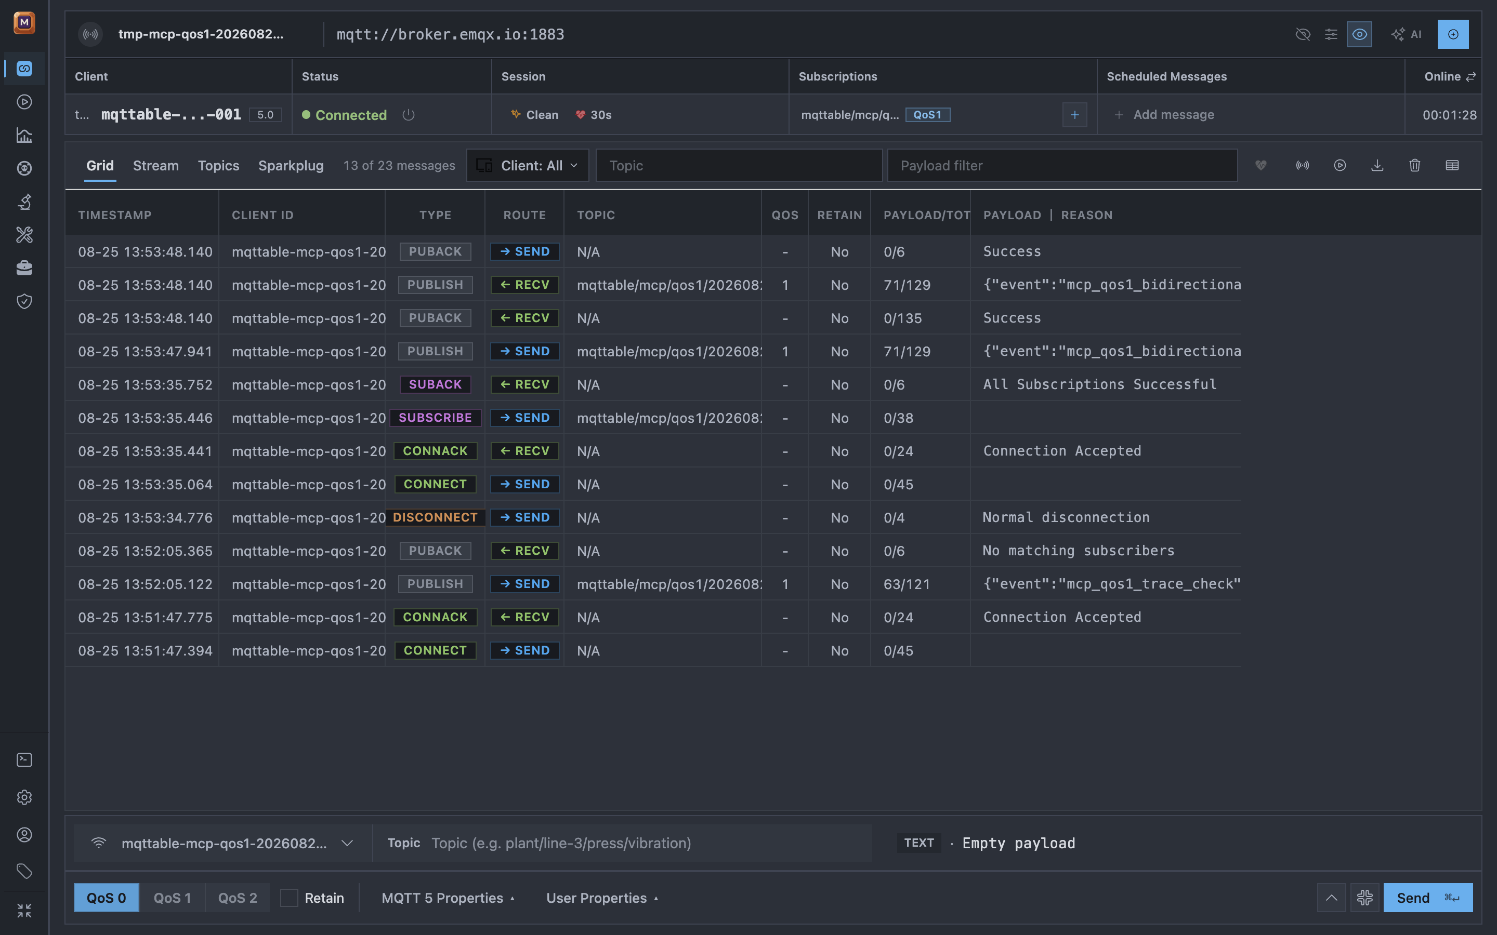Click the DISCONNECT type badge

[x=435, y=517]
